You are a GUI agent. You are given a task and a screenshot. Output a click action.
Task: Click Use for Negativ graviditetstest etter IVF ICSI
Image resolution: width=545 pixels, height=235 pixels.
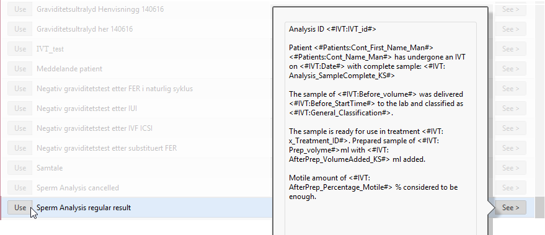tap(20, 128)
